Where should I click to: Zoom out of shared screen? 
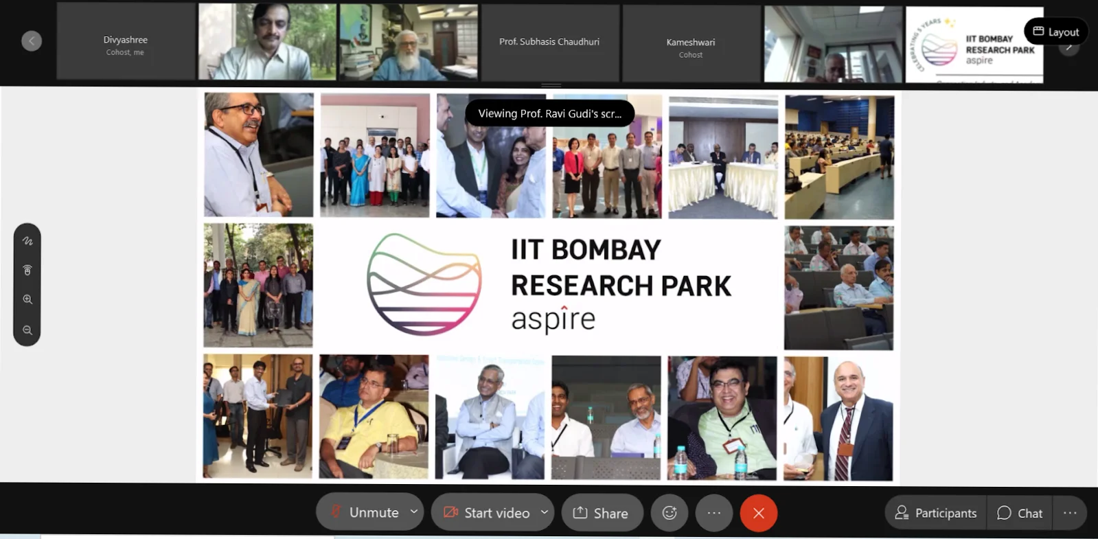[27, 330]
